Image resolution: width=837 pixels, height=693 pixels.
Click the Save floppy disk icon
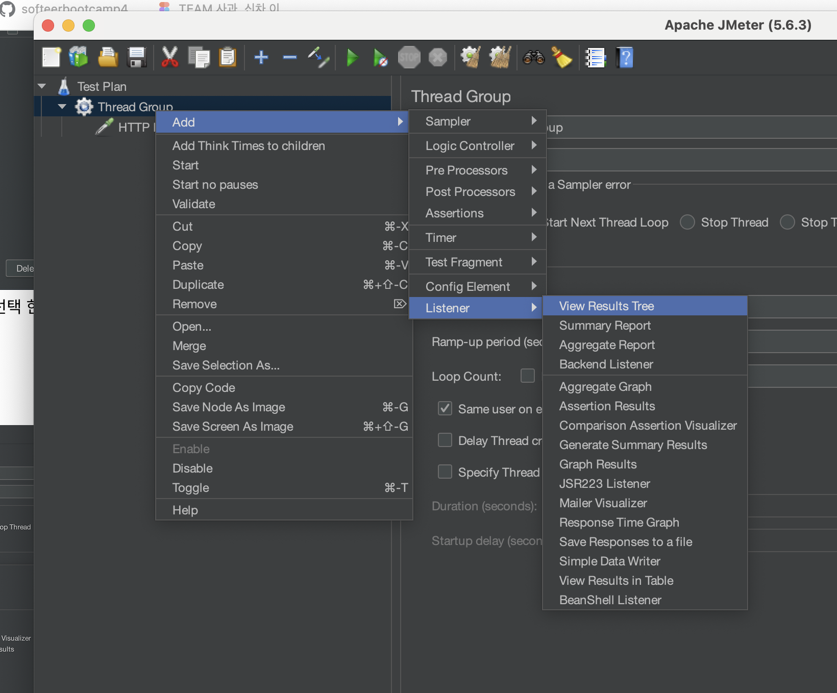pyautogui.click(x=137, y=57)
